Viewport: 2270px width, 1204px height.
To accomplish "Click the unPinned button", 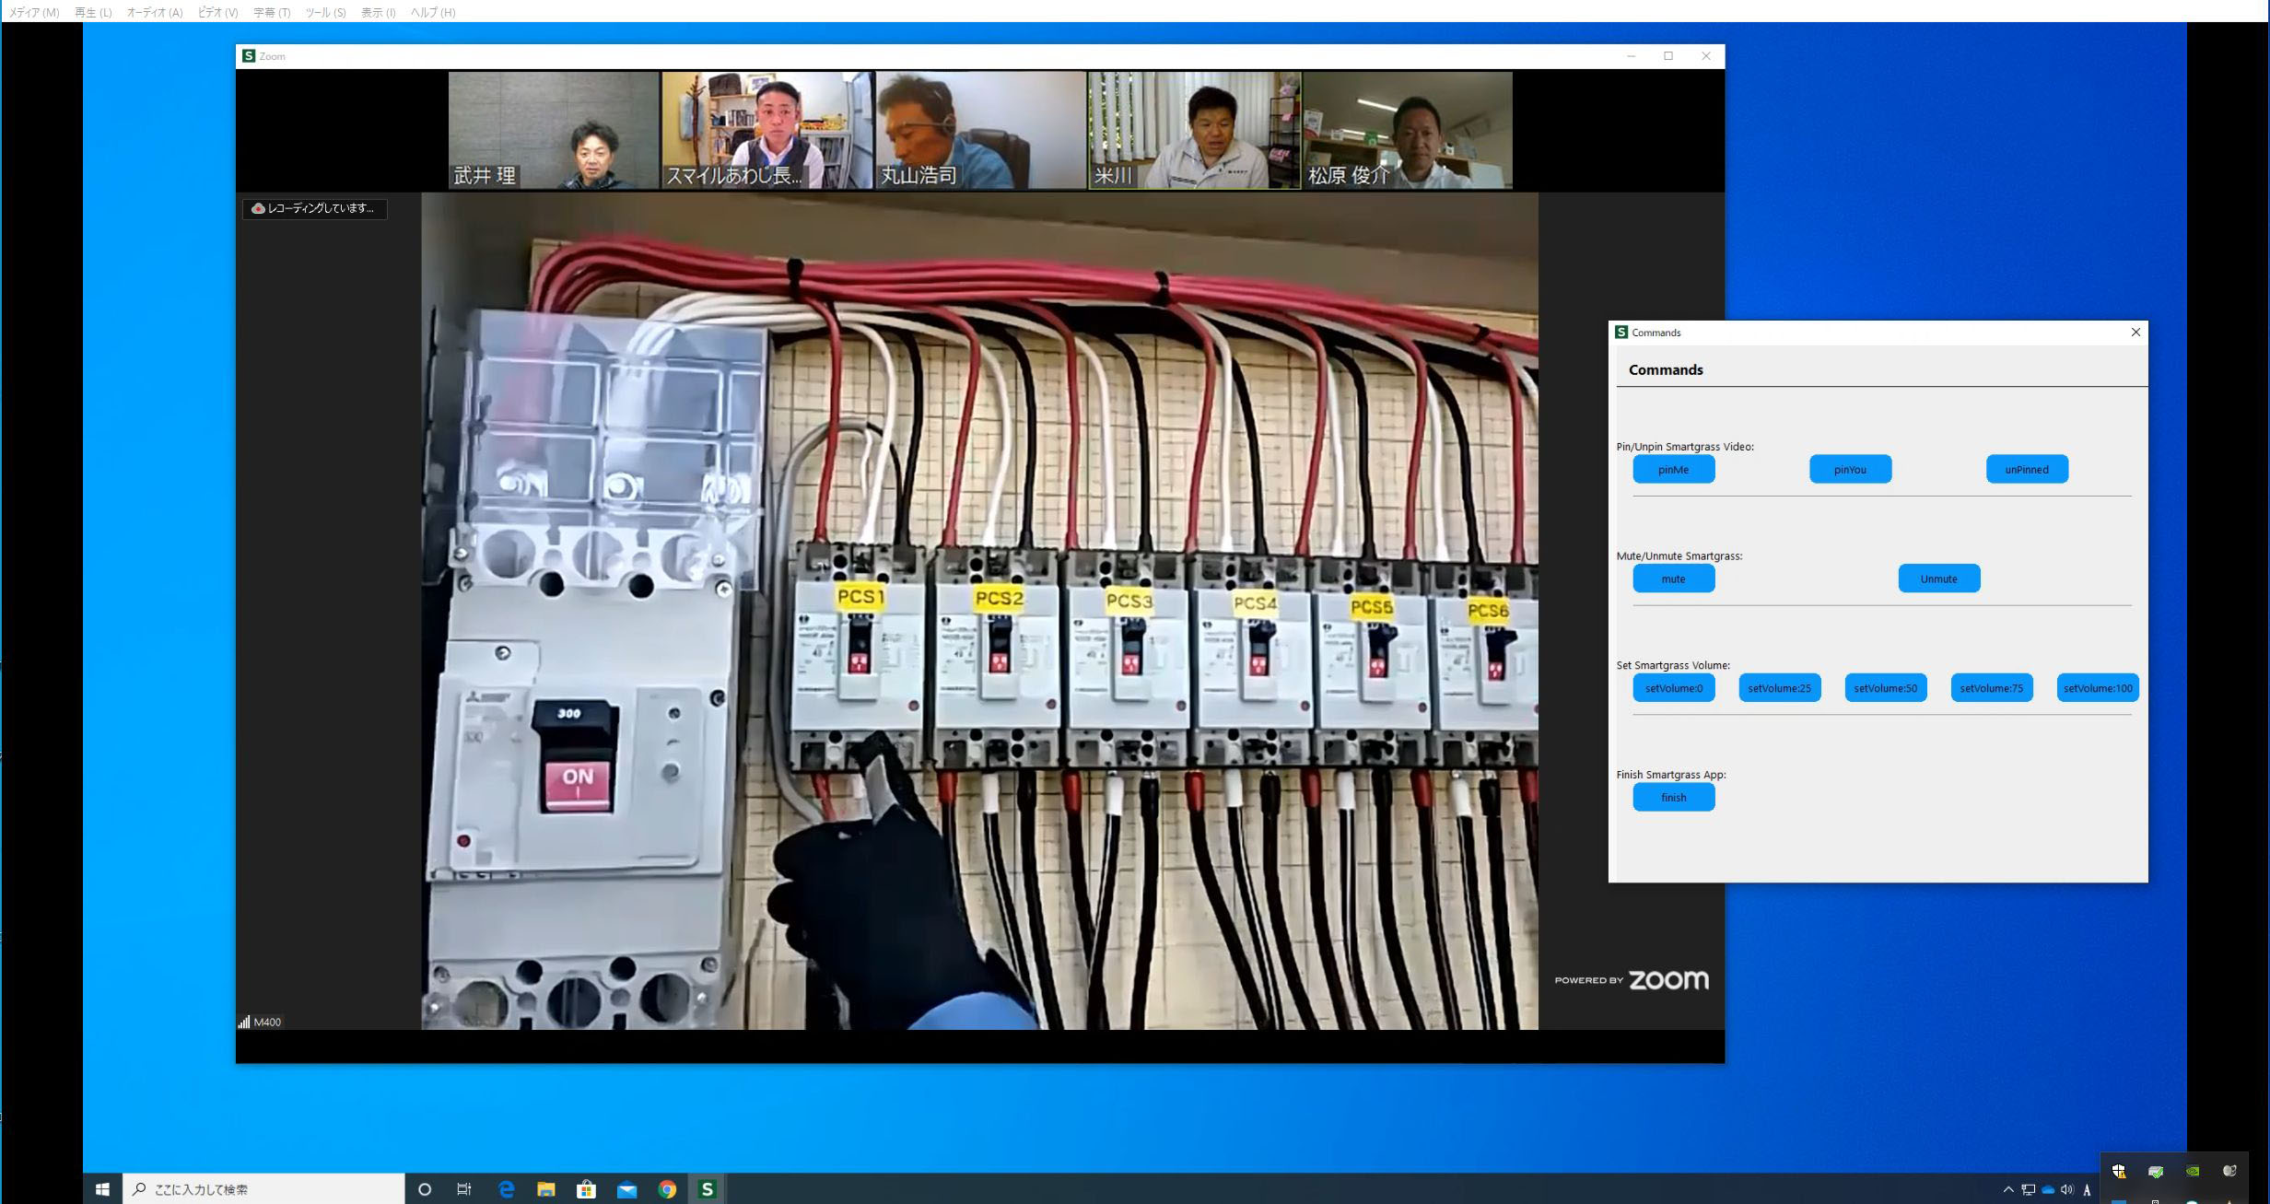I will [x=2027, y=469].
